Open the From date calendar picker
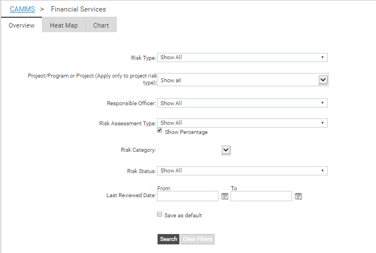The height and width of the screenshot is (253, 376). tap(225, 196)
